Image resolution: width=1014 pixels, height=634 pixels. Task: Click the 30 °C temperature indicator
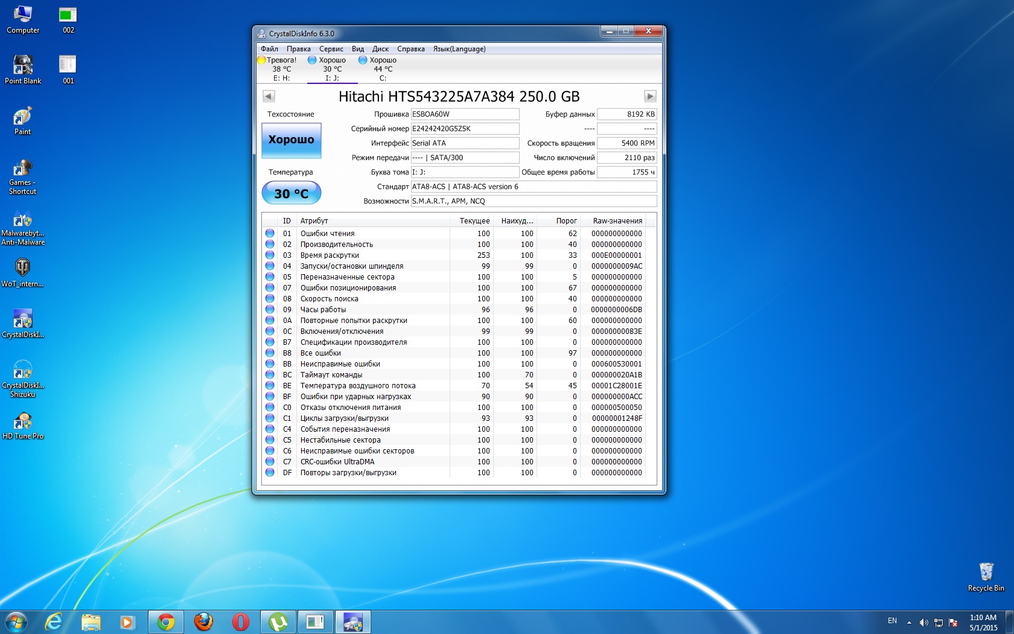pos(291,193)
